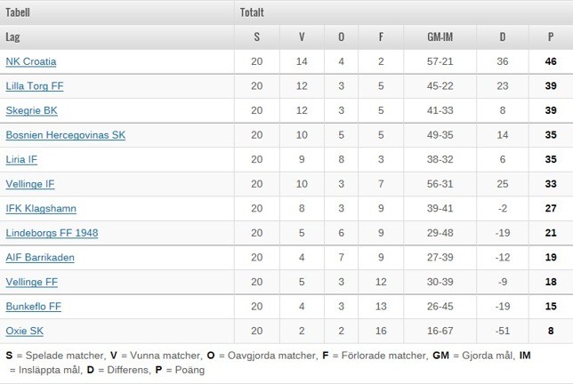Open the Vellinge FF team link
573x384 pixels.
tap(32, 282)
